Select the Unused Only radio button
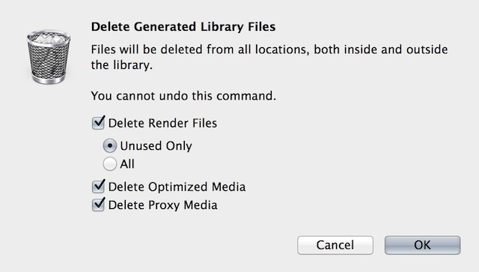This screenshot has width=479, height=272. click(x=110, y=145)
